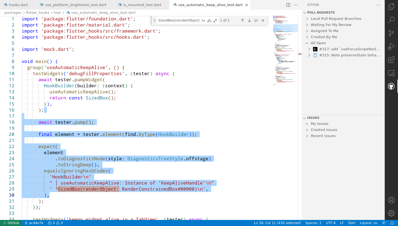The height and width of the screenshot is (226, 398).
Task: Split the editor to the right
Action: pos(288,5)
